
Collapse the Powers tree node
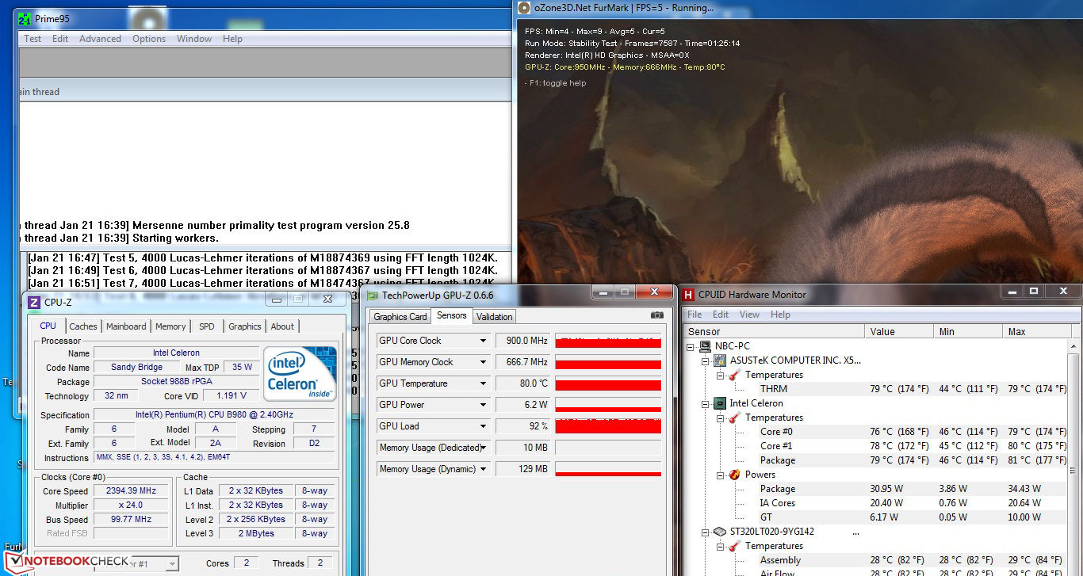click(x=720, y=475)
